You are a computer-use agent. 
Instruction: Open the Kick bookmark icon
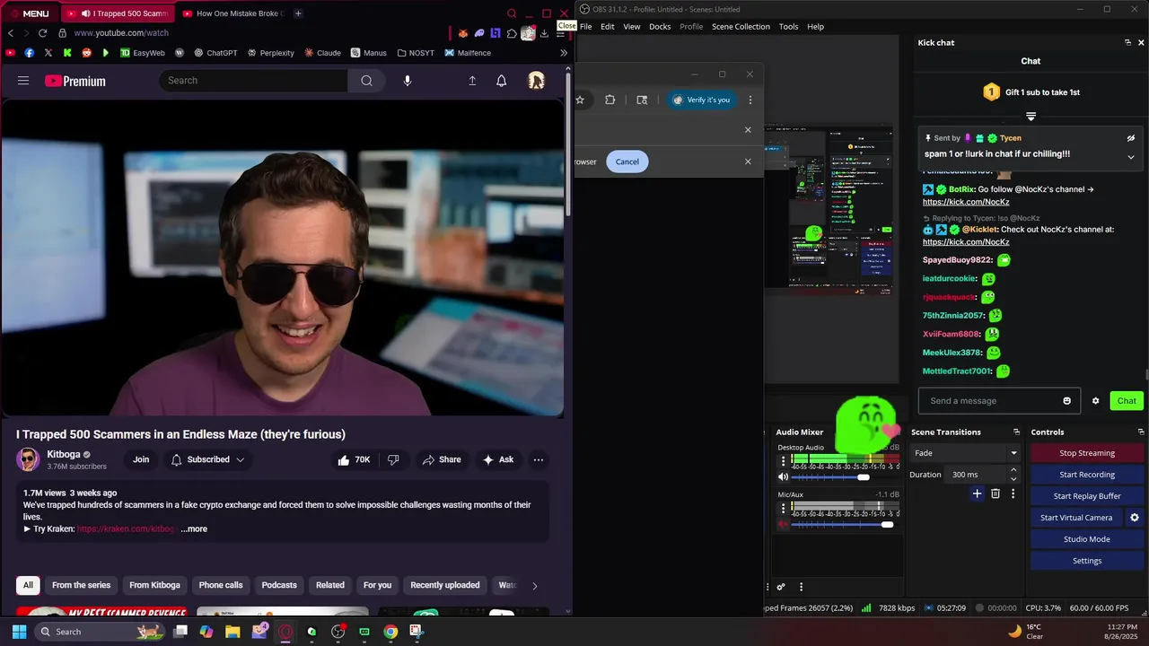67,53
